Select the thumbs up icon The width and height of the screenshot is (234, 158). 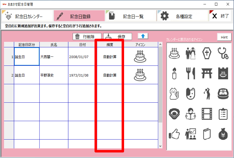coord(174,134)
